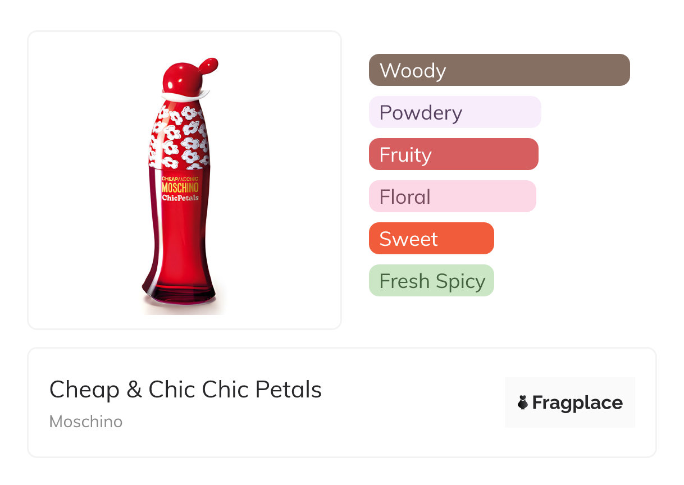The height and width of the screenshot is (485, 684).
Task: Click the gold MOSCHINO text on the bottle
Action: [180, 187]
